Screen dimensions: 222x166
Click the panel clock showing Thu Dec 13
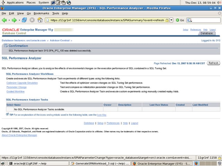pyautogui.click(x=200, y=3)
